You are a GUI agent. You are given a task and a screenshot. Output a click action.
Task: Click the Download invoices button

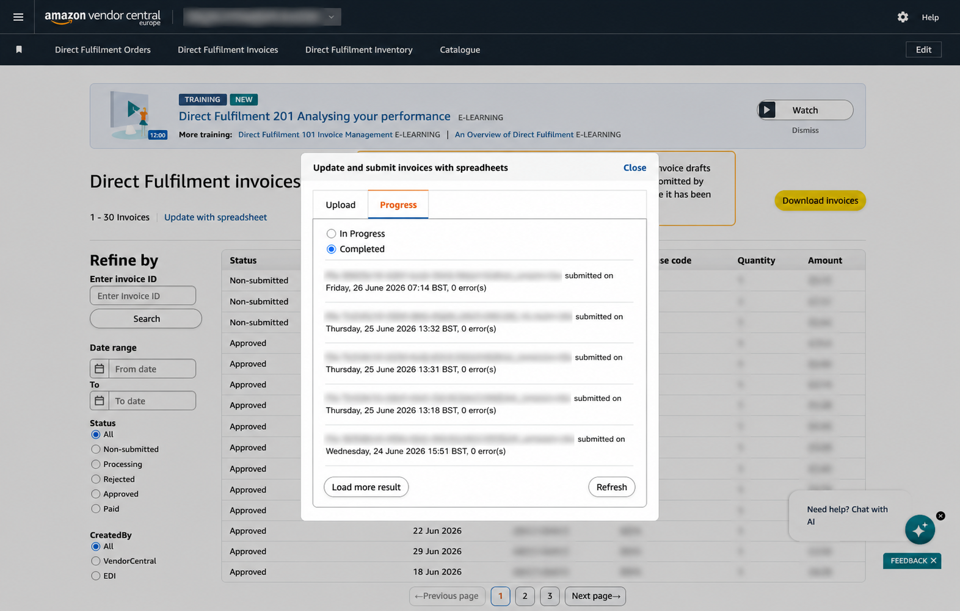[820, 200]
